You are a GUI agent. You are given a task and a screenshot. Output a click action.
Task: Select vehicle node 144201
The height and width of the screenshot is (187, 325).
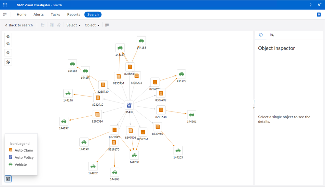coord(192,114)
